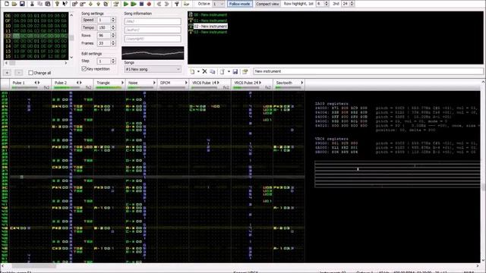Go to previous song arrow

click(159, 4)
